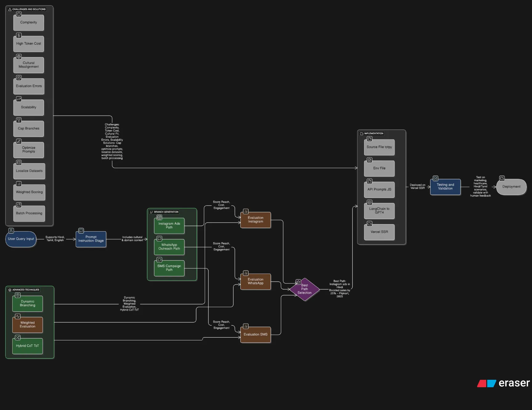Select the Testing and Validation node
Viewport: 532px width, 410px height.
pos(445,187)
